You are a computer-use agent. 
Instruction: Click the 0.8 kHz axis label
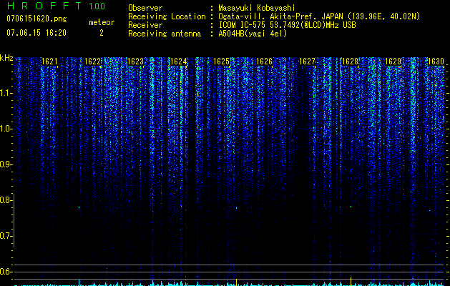tap(6, 200)
